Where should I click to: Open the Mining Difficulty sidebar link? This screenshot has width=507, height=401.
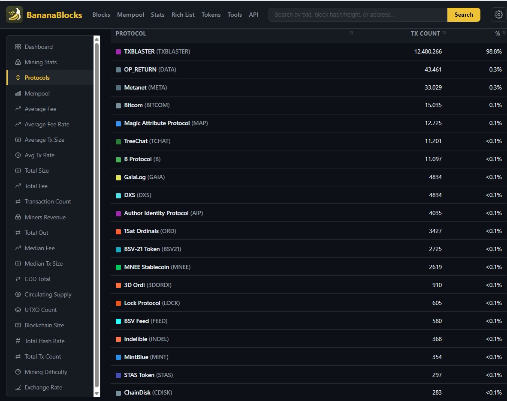(x=46, y=372)
